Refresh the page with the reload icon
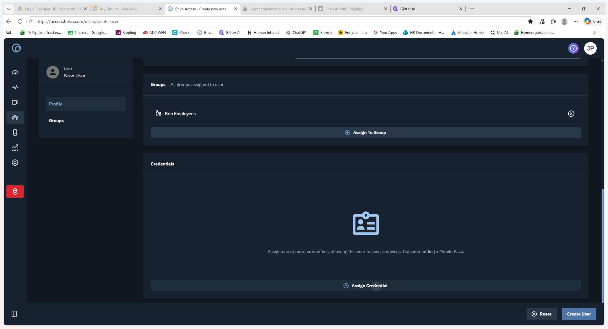 tap(20, 21)
